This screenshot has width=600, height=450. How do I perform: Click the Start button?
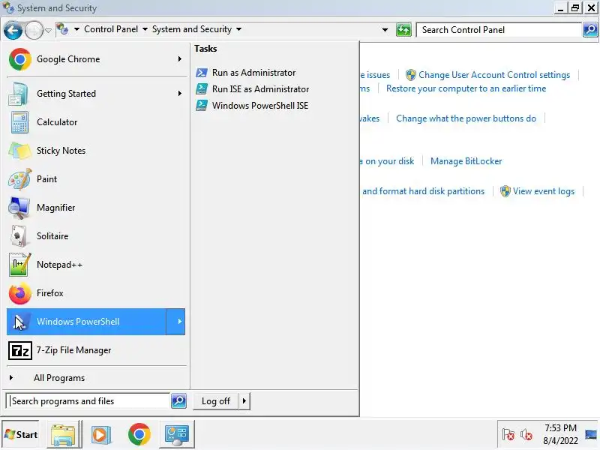coord(21,435)
